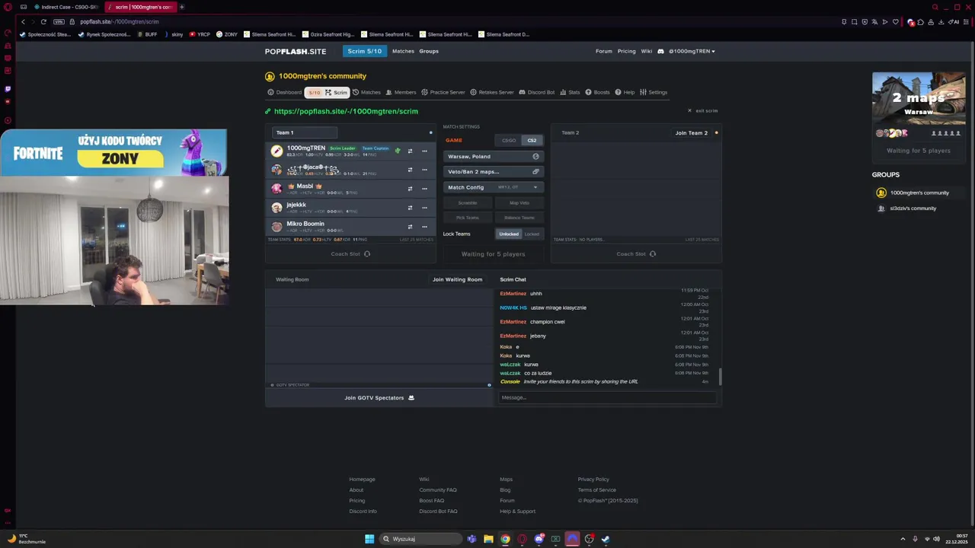Open the Members tab
Screen dimensions: 975x548
click(x=401, y=92)
